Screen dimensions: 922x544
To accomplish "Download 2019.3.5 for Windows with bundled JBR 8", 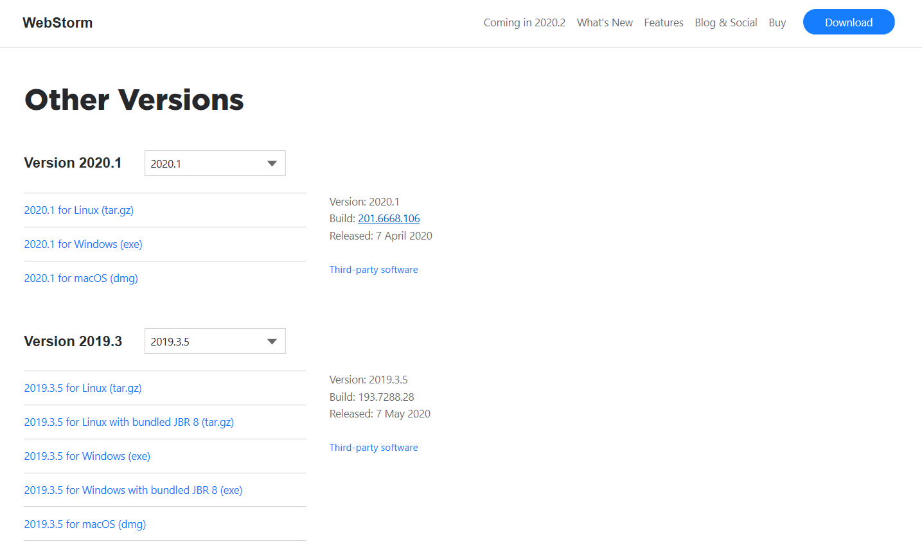I will (x=133, y=489).
